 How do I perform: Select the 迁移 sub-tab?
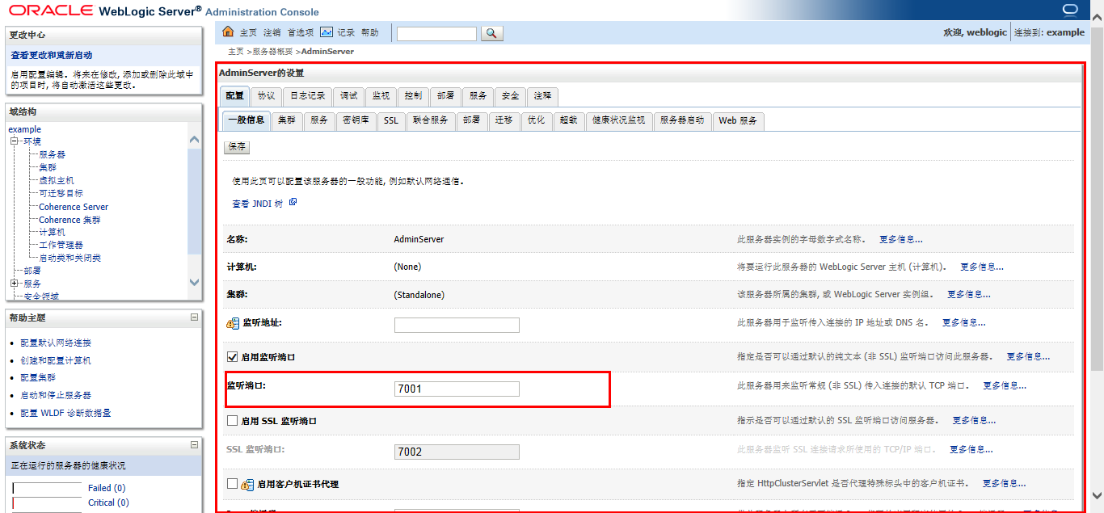click(x=504, y=120)
